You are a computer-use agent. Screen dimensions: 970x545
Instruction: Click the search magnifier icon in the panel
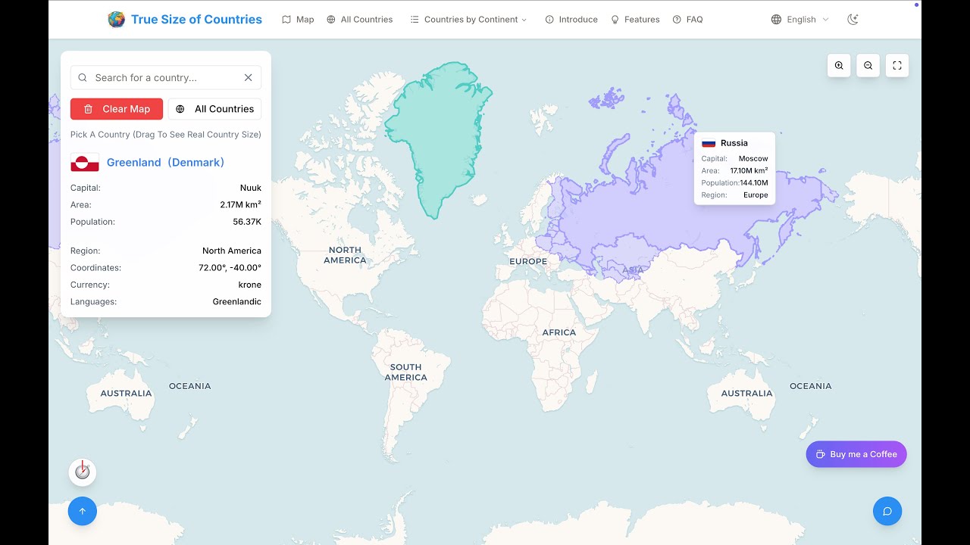[x=83, y=77]
